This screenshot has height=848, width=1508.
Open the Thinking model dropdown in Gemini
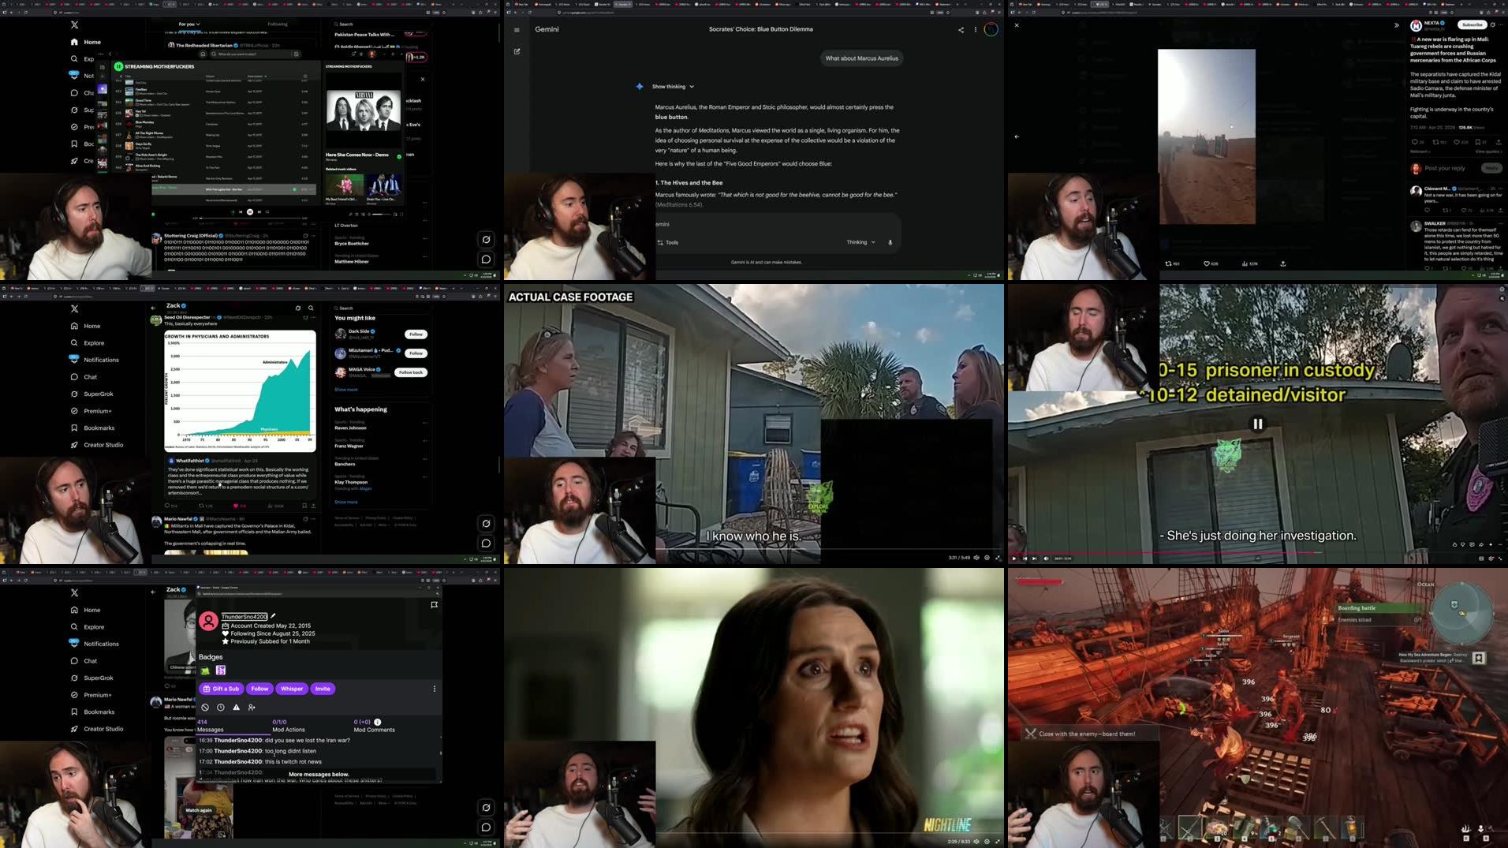click(x=861, y=242)
